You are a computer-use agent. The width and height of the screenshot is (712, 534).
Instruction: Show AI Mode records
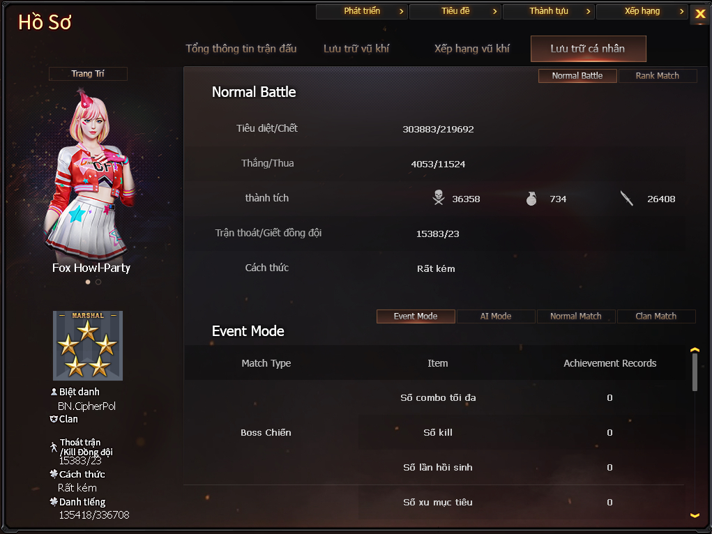click(496, 316)
